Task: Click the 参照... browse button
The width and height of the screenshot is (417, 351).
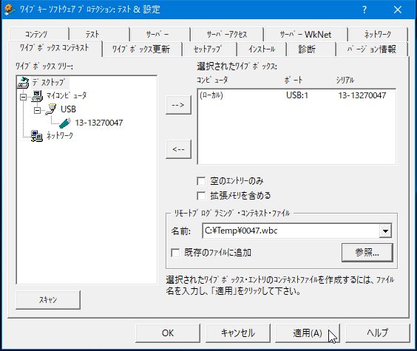Action: point(367,253)
